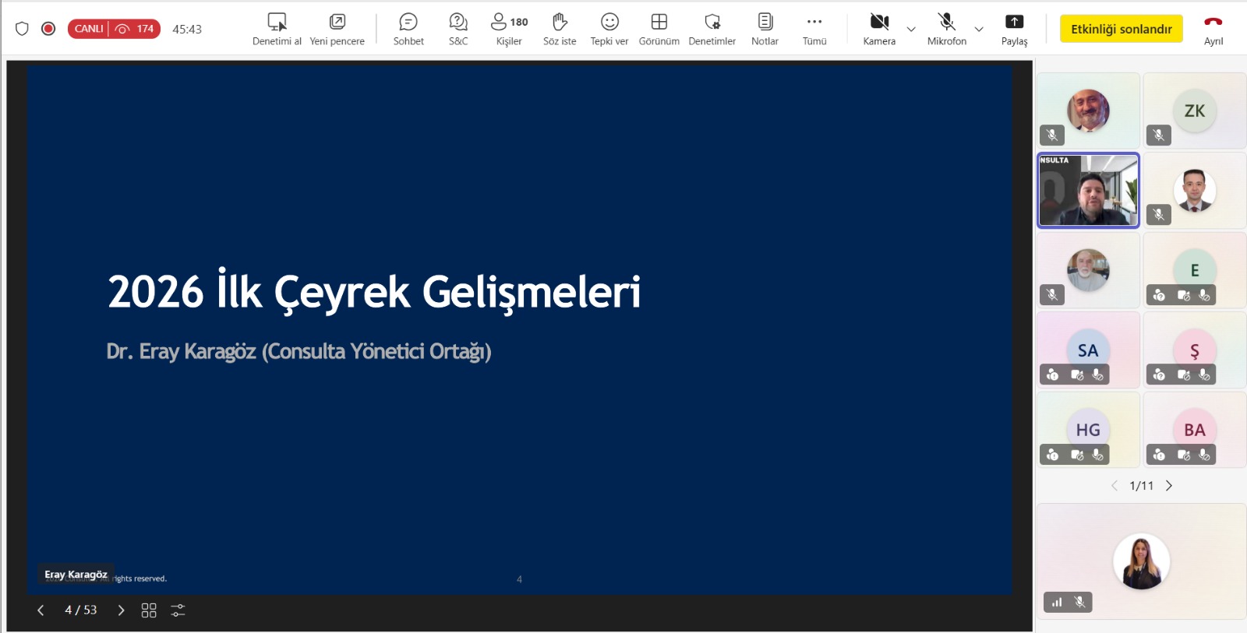Open slide grid view icon
The image size is (1247, 633).
tap(149, 610)
